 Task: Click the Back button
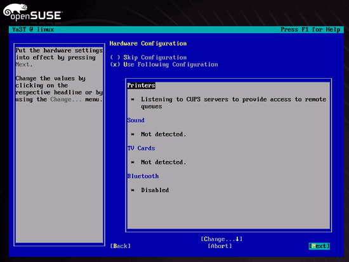tap(121, 246)
